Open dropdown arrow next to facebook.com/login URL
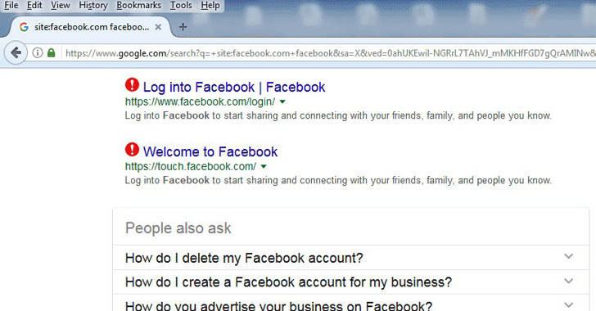596x311 pixels. point(282,101)
